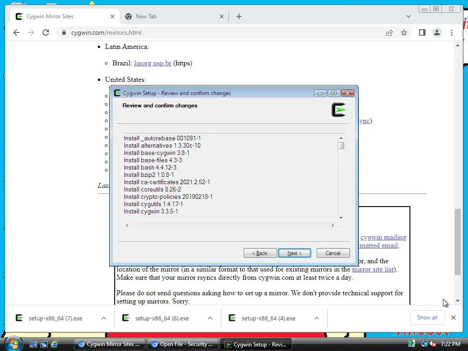Screen dimensions: 468x351
Task: Click Next in Cygwin Setup
Action: pyautogui.click(x=294, y=253)
